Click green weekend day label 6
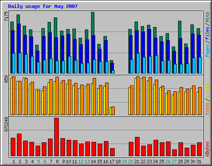The height and width of the screenshot is (166, 212). [x=45, y=161]
